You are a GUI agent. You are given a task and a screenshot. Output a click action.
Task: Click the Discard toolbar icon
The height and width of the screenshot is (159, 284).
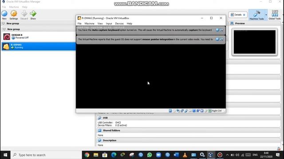24,14
